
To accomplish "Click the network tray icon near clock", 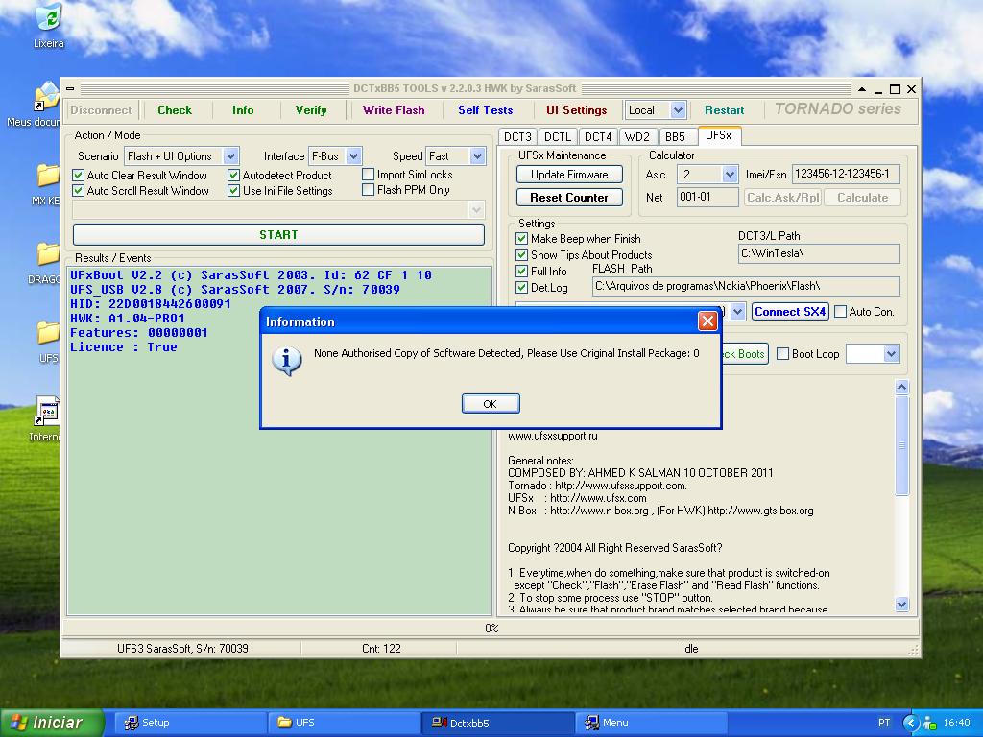I will pyautogui.click(x=931, y=724).
